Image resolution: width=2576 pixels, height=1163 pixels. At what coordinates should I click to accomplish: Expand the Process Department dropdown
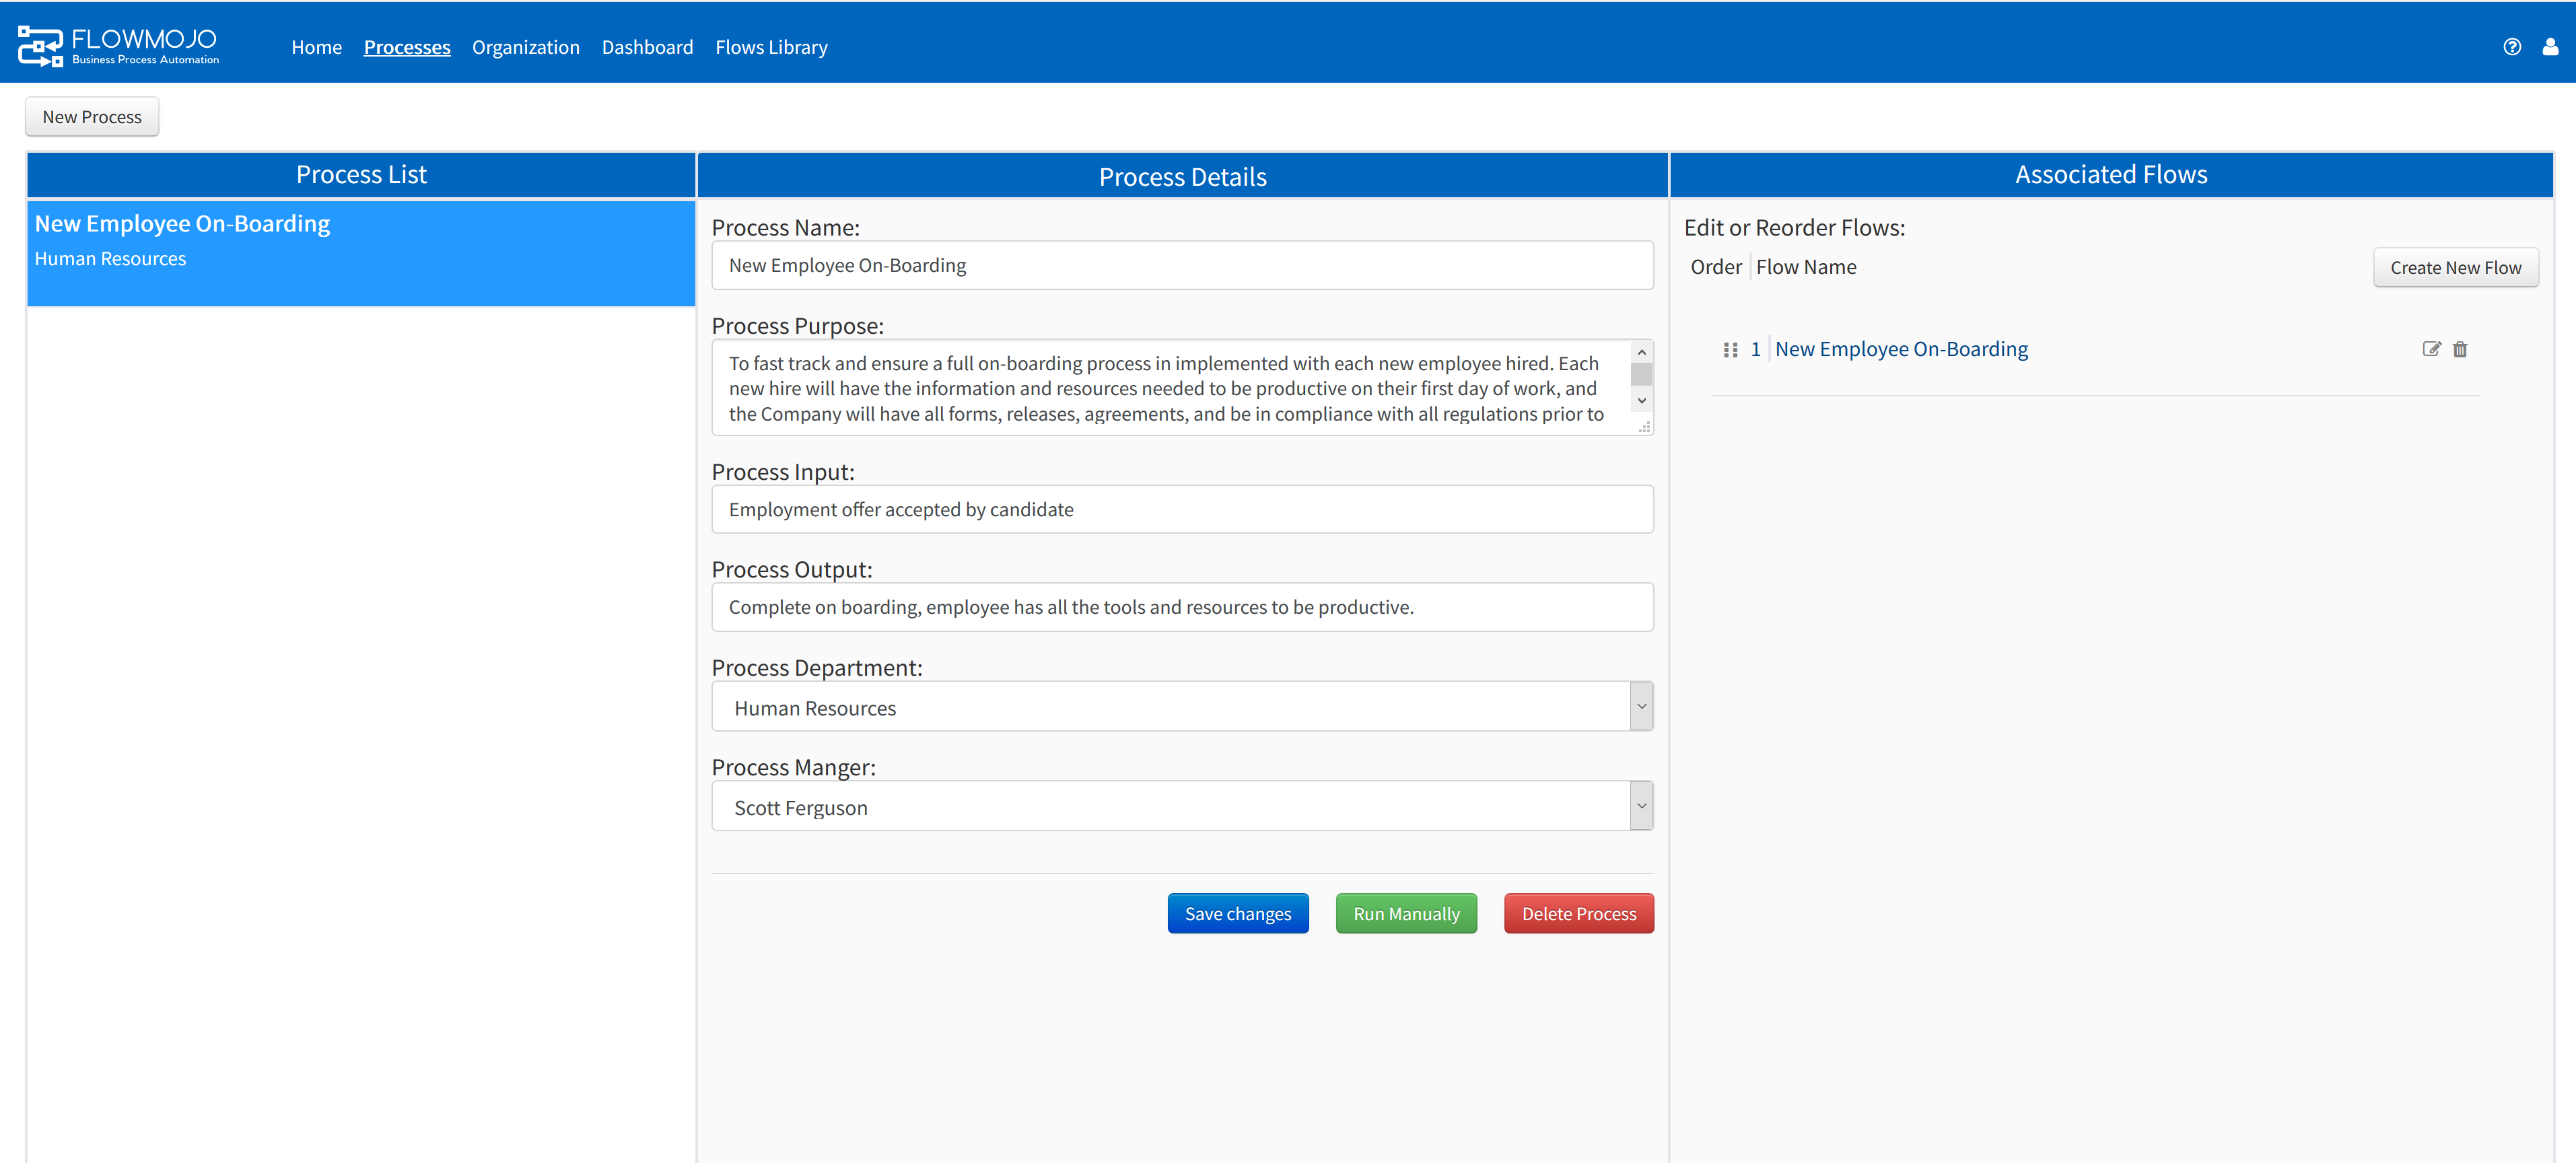pyautogui.click(x=1641, y=706)
